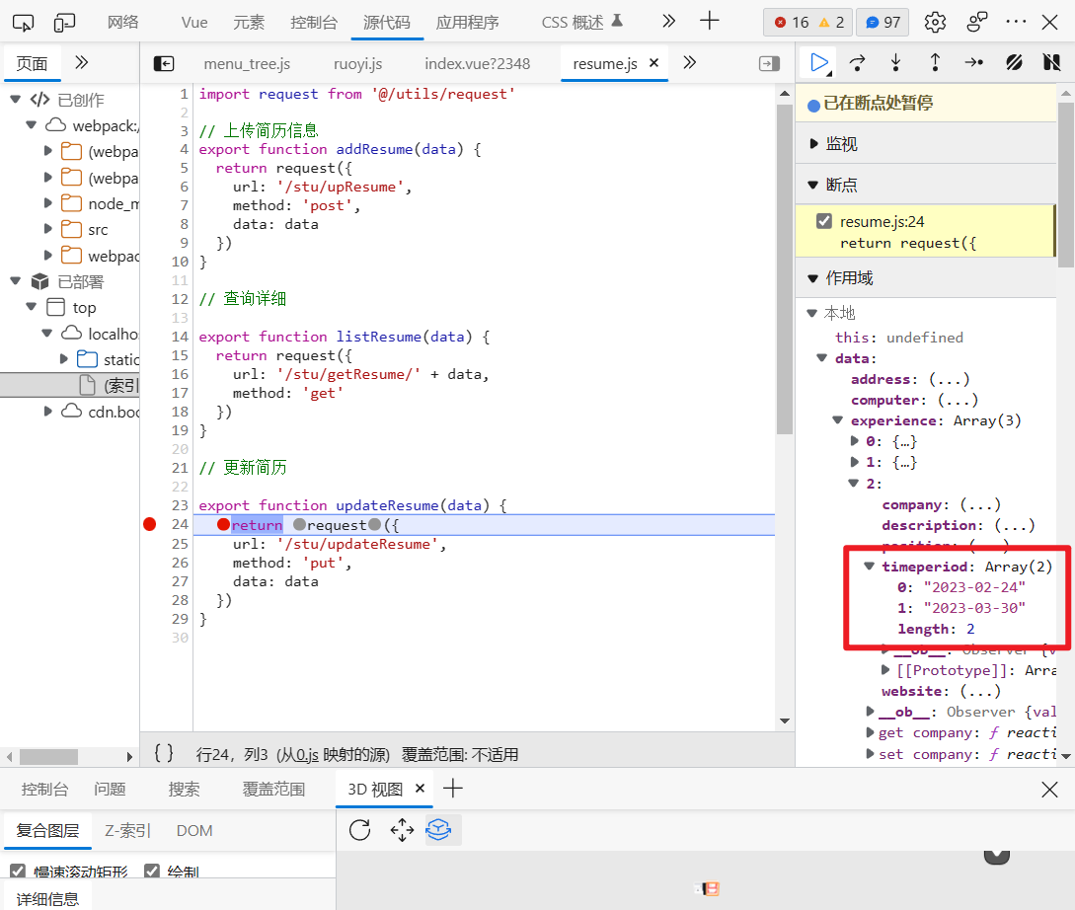The height and width of the screenshot is (910, 1075).
Task: Pretty print source with braces icon
Action: 164,753
